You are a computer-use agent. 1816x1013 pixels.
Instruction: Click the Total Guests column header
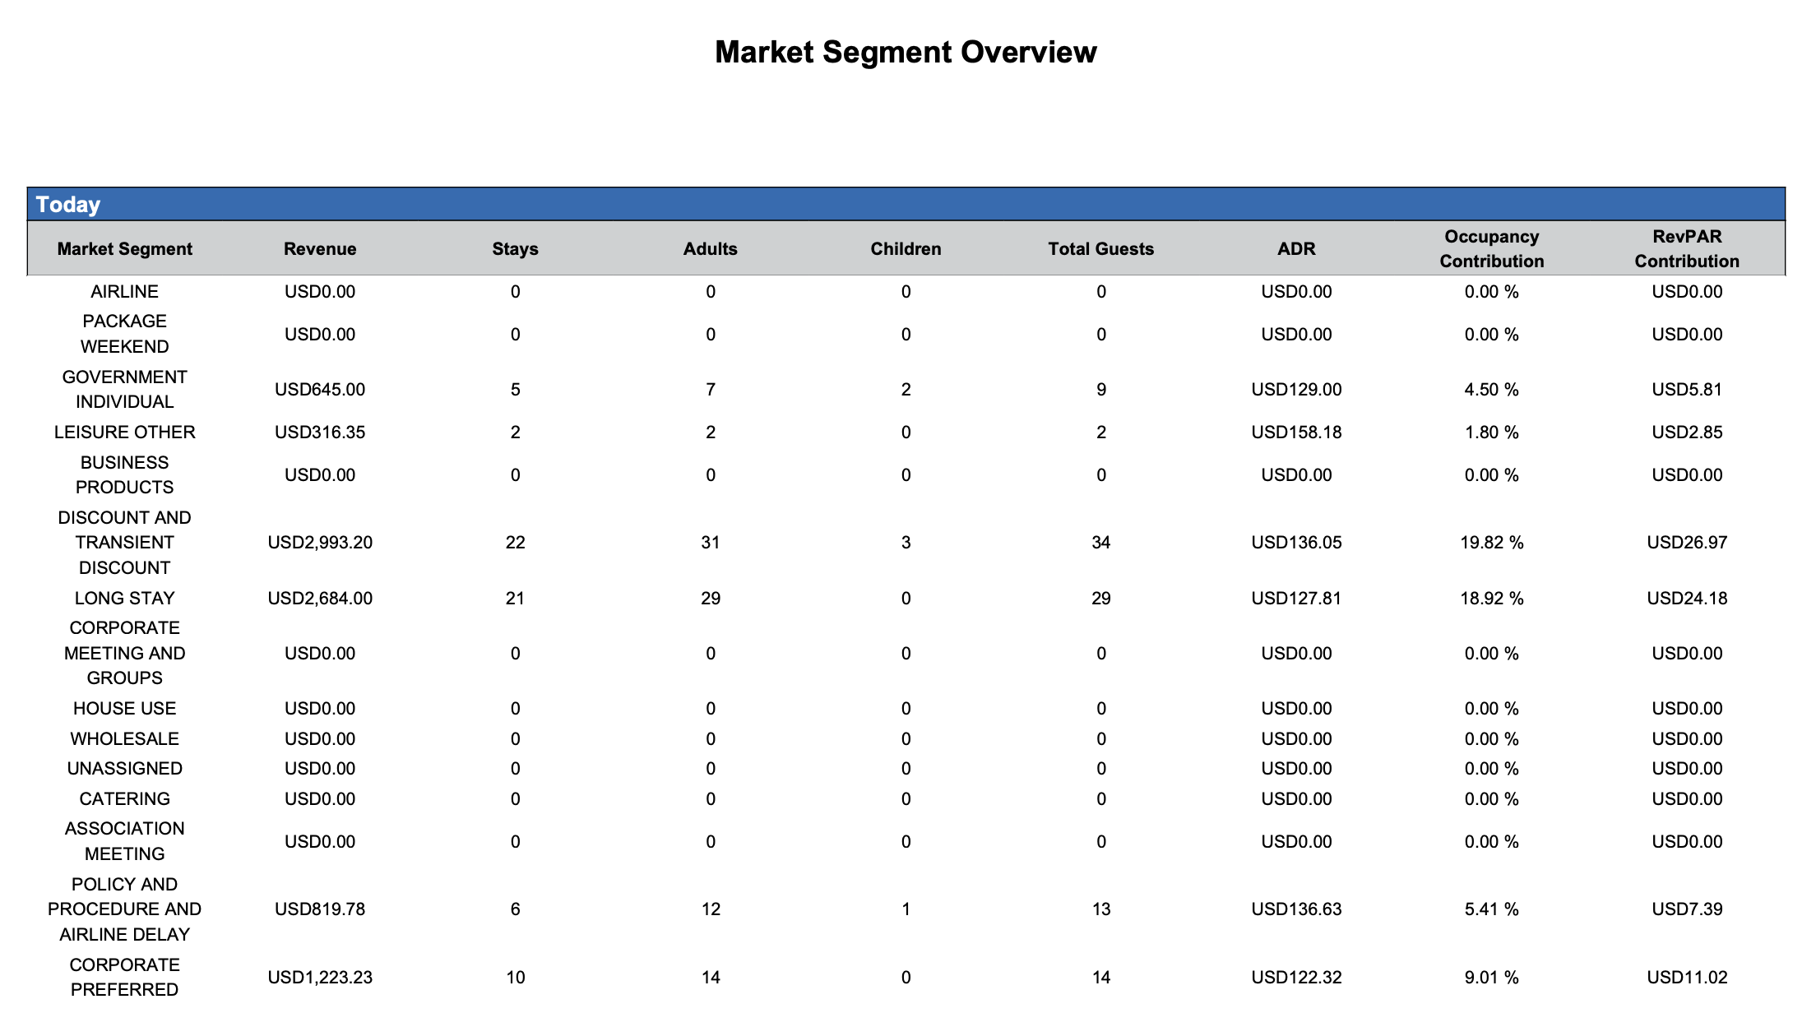(x=1100, y=249)
